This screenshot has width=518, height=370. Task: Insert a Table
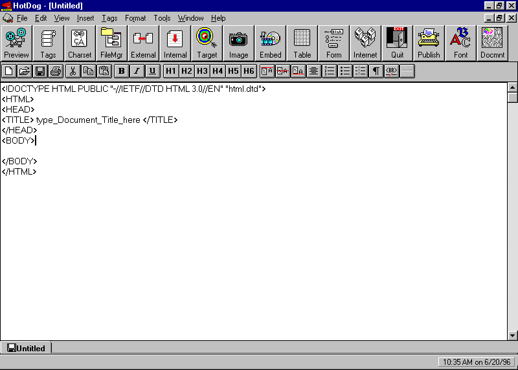[x=302, y=43]
